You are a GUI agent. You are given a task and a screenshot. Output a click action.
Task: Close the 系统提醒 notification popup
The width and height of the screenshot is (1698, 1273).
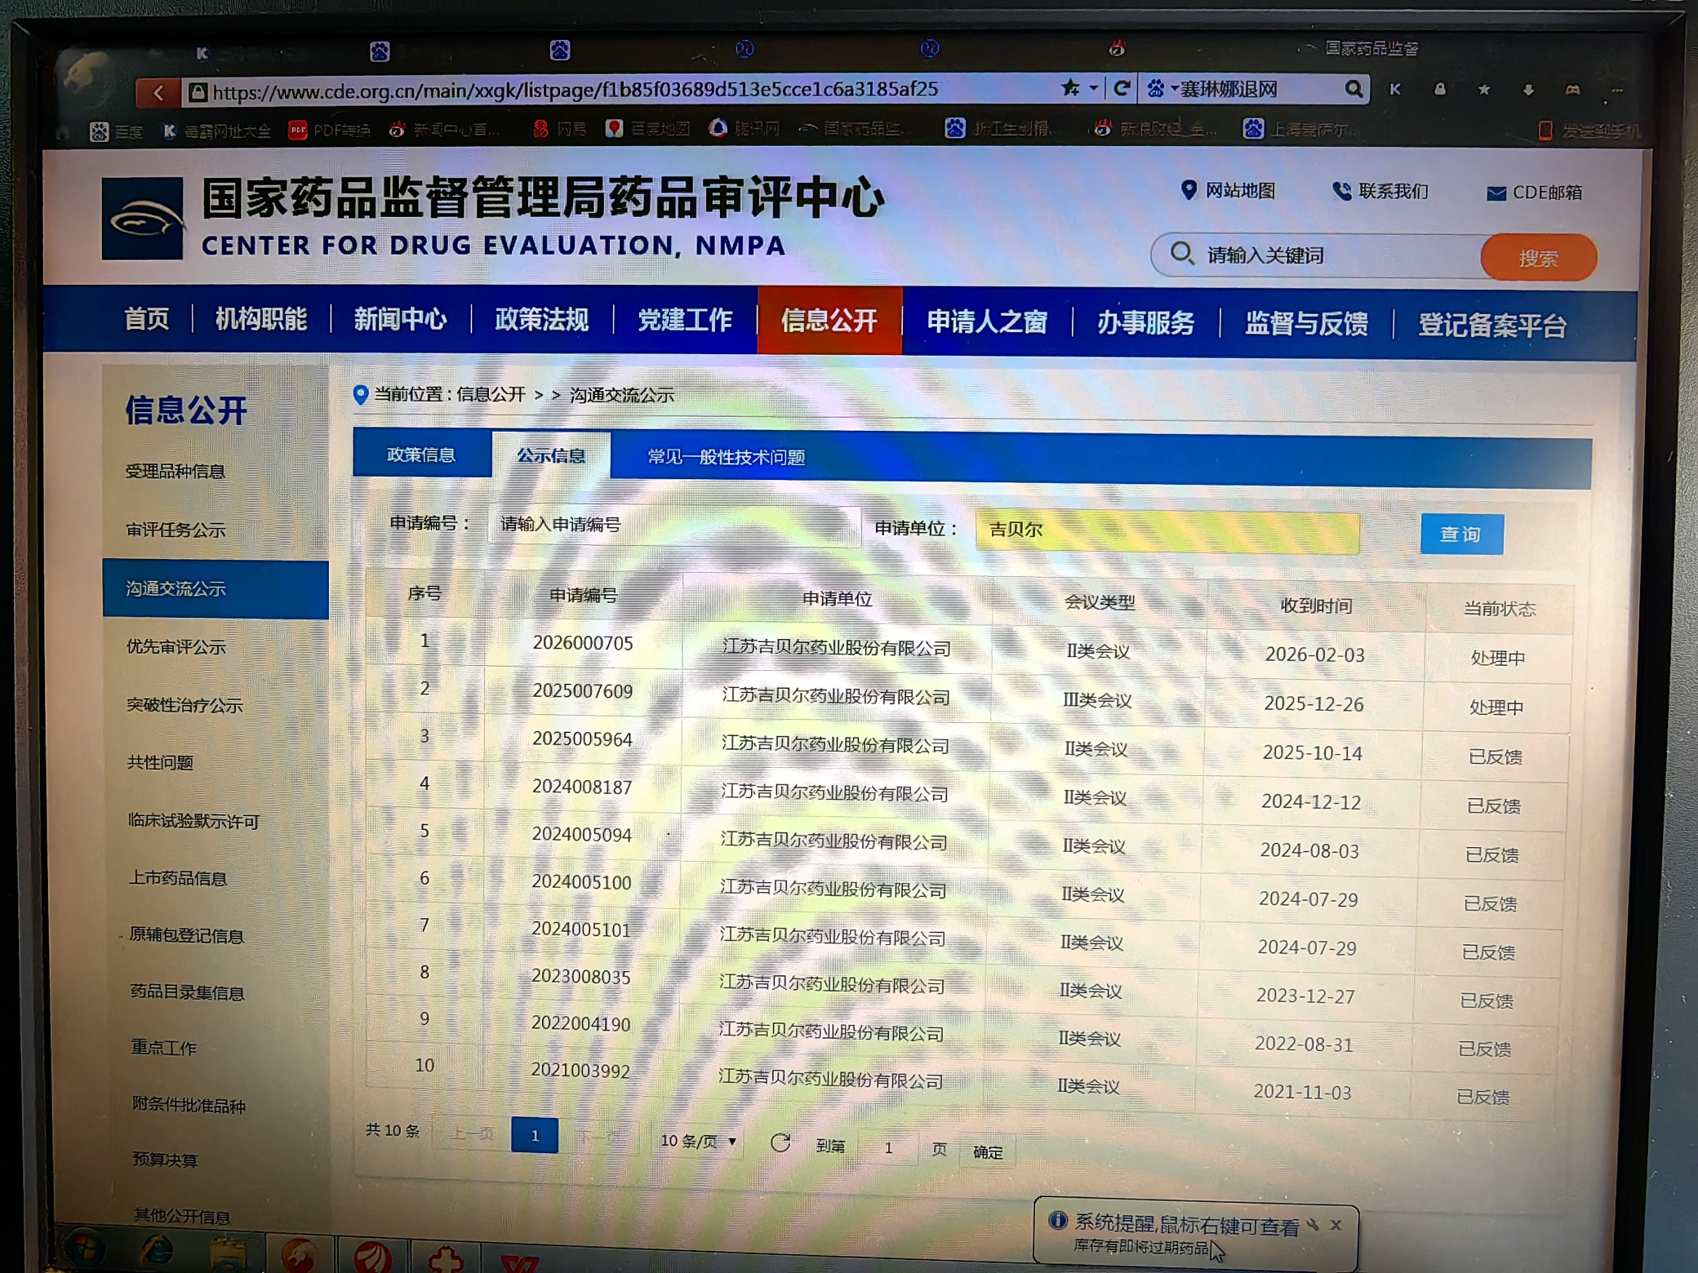tap(1336, 1225)
